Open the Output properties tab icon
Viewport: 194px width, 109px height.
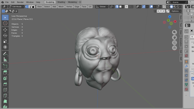(186, 42)
